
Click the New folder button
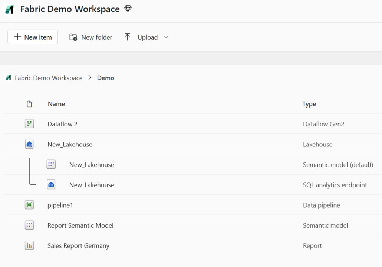(x=90, y=37)
